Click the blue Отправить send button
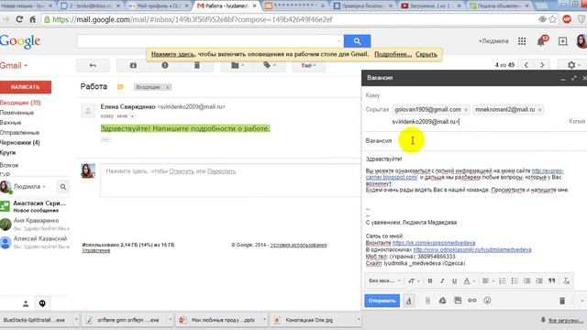The width and height of the screenshot is (587, 330). [382, 301]
